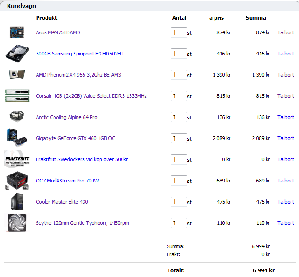This screenshot has width=299, height=277.
Task: Open the Asus M4N75TDAMD product link
Action: click(x=58, y=32)
